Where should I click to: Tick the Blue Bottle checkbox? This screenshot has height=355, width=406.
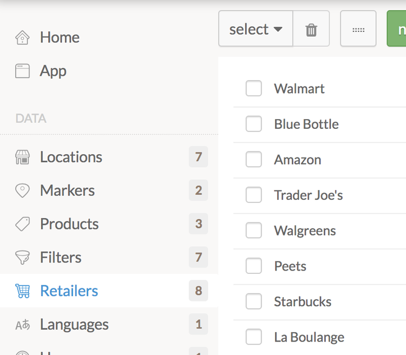[253, 124]
